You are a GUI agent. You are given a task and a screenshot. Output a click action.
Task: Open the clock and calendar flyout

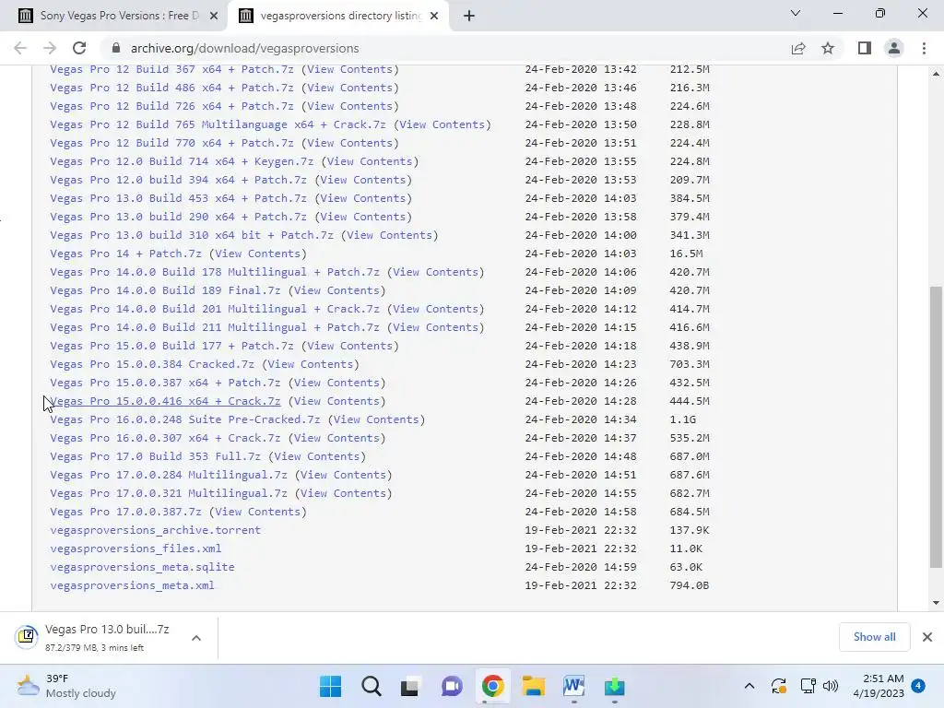pyautogui.click(x=879, y=686)
